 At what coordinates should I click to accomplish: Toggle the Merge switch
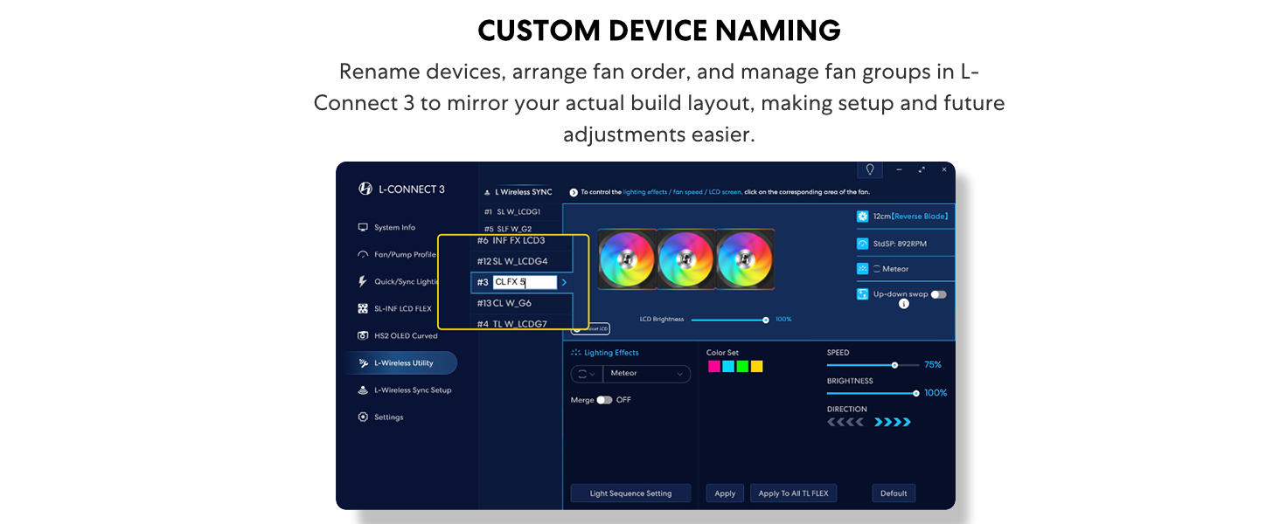point(604,400)
